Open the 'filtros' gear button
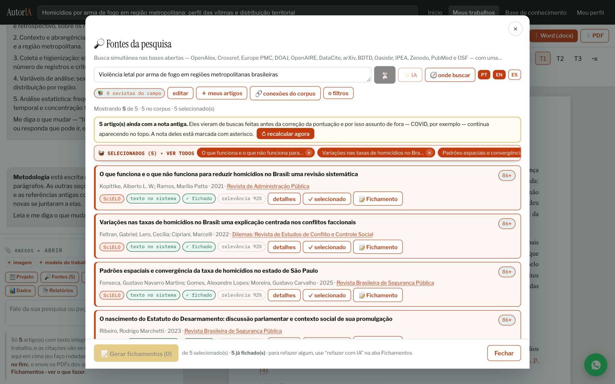 pyautogui.click(x=338, y=93)
